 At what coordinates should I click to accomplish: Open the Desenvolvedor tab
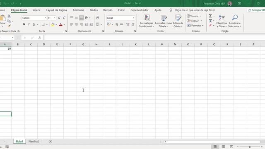[x=140, y=10]
